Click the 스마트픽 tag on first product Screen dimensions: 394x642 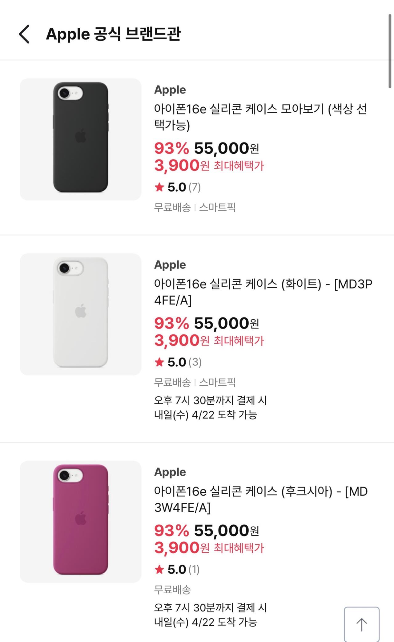click(x=217, y=207)
